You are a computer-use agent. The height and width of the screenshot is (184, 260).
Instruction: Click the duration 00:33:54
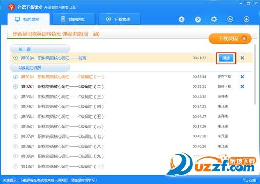(x=199, y=77)
